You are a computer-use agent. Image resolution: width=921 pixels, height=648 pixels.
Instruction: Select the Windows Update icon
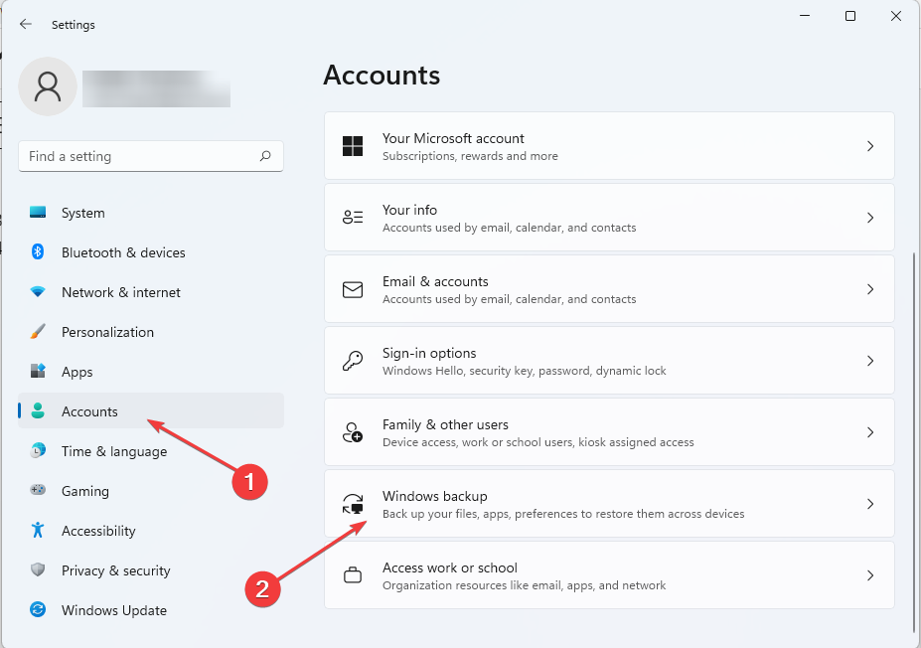pyautogui.click(x=41, y=610)
